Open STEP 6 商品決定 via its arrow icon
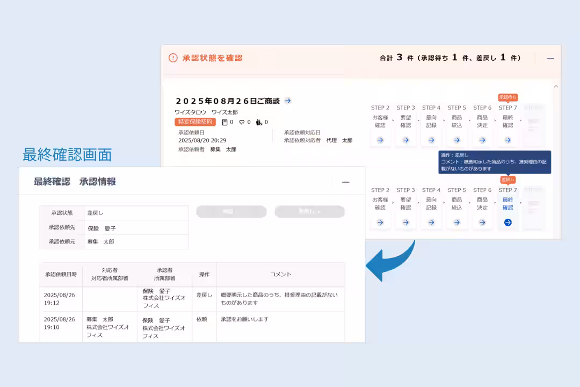 [x=482, y=139]
